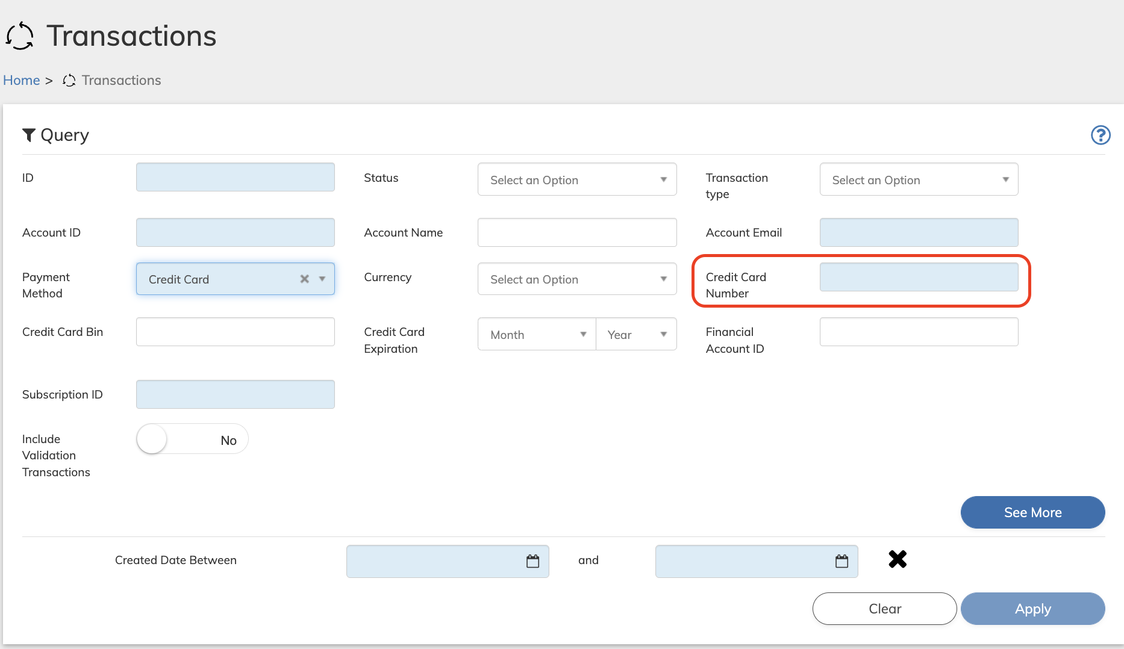
Task: Click the help question mark icon
Action: [x=1101, y=135]
